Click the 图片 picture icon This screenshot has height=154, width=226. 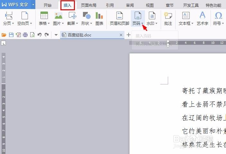[x=59, y=15]
